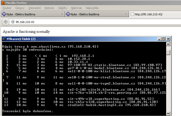
Task: Click the Příkazový řádek window title icon
Action: coord(4,39)
